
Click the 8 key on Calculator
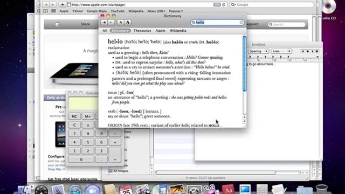(88, 134)
